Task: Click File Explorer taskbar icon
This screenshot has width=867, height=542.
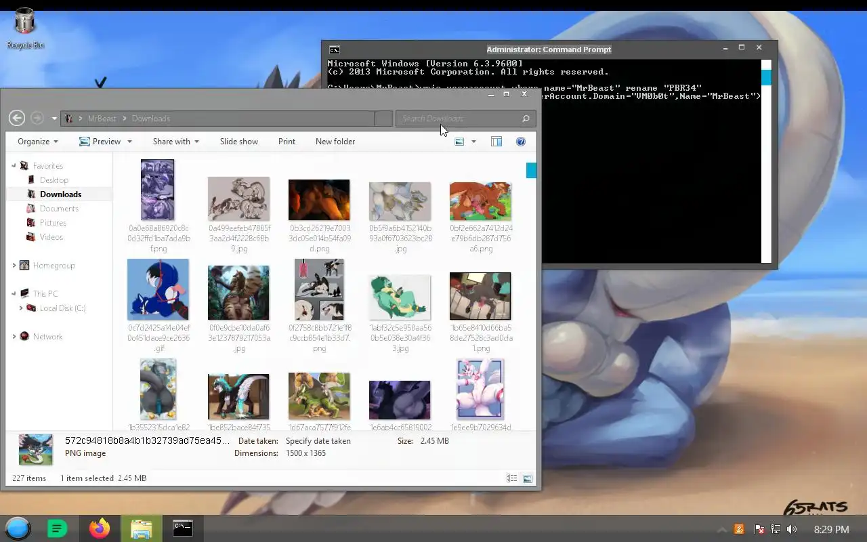Action: pyautogui.click(x=142, y=528)
